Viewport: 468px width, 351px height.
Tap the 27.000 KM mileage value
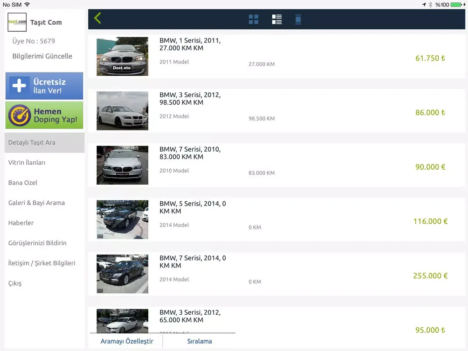tap(262, 64)
